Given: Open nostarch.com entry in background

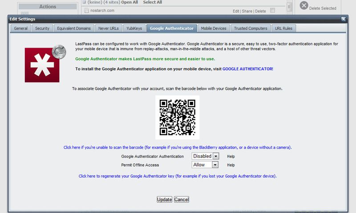Looking at the screenshot, I should click(x=102, y=10).
